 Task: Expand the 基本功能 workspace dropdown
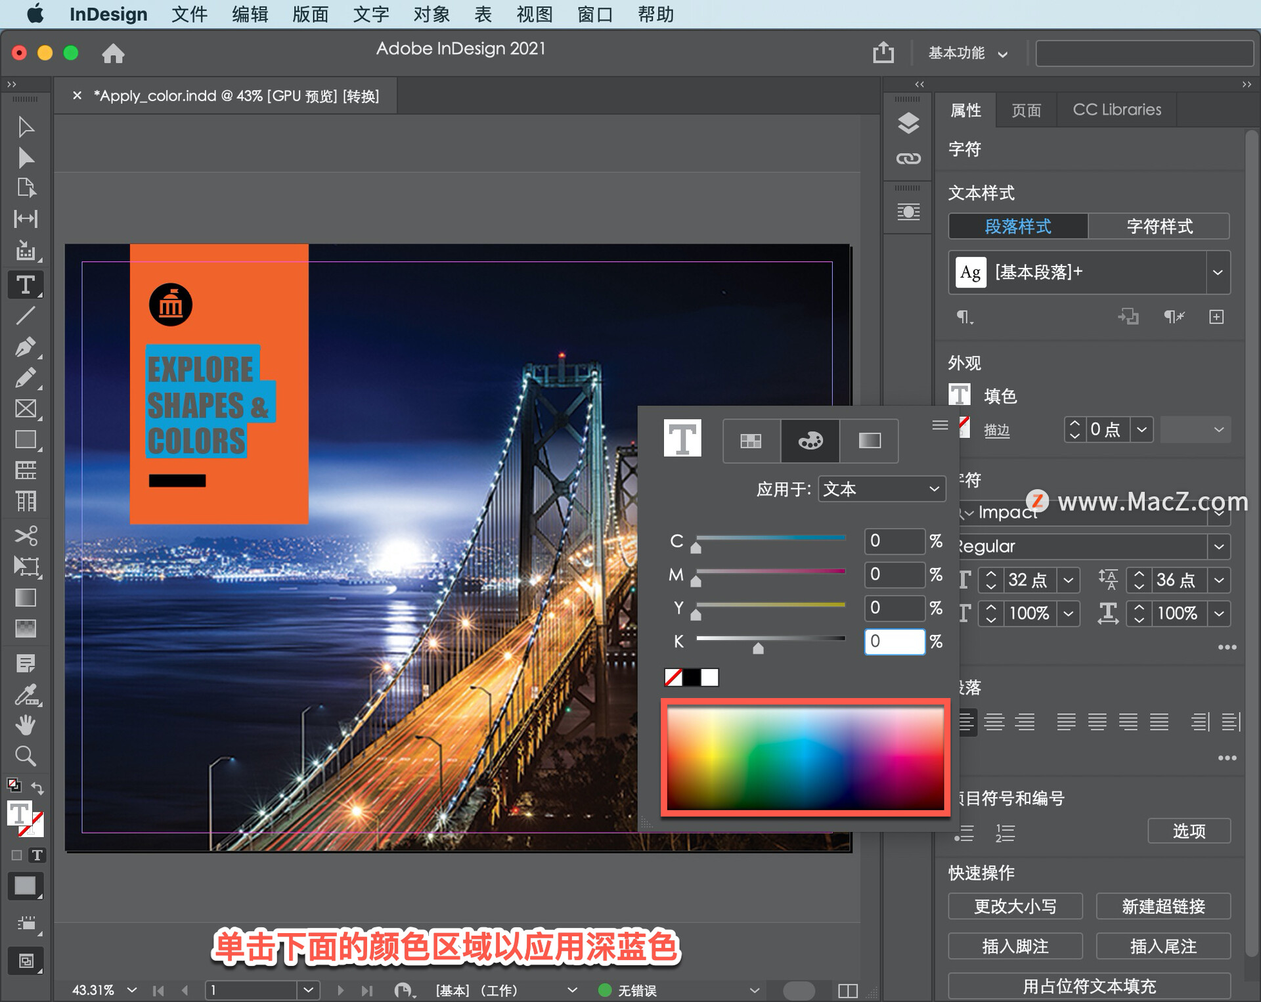pos(967,53)
